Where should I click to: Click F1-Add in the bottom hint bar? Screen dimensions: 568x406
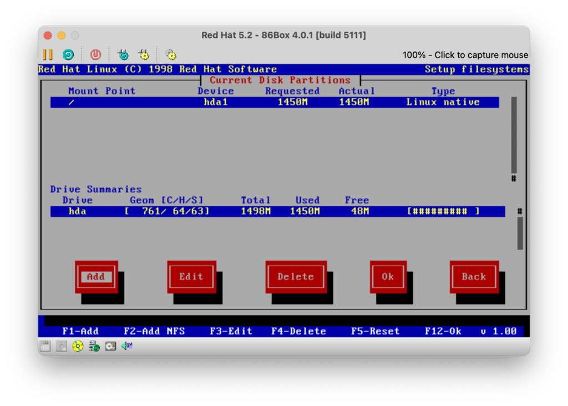[80, 331]
